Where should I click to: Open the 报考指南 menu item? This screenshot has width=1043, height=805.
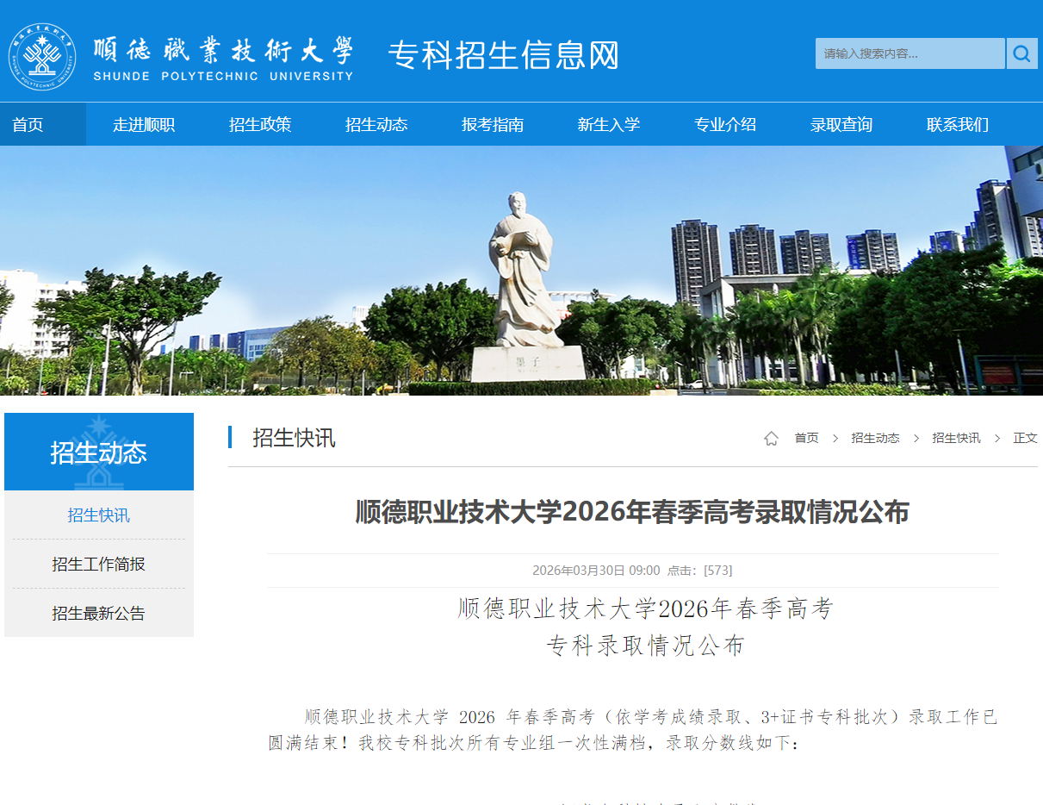(494, 123)
